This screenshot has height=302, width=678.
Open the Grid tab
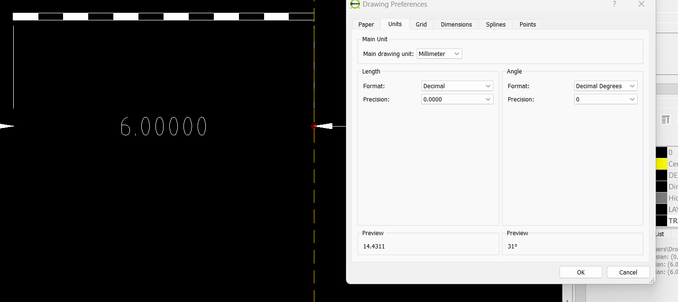(x=421, y=25)
